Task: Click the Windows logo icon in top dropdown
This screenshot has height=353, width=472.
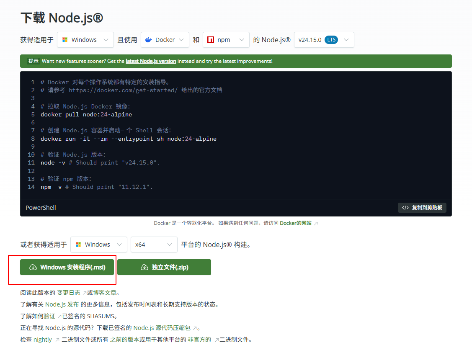Action: [x=65, y=40]
